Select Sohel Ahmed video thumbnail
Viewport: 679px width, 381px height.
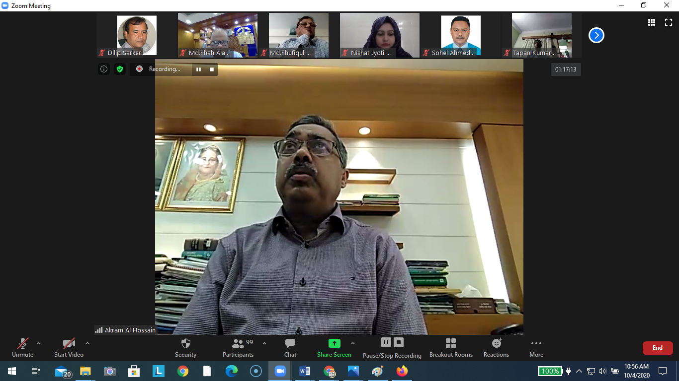461,35
